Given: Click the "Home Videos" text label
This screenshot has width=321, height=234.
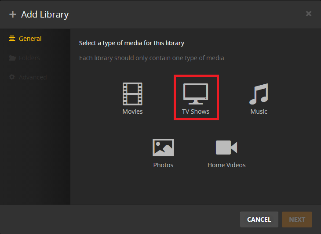Looking at the screenshot, I should point(226,165).
